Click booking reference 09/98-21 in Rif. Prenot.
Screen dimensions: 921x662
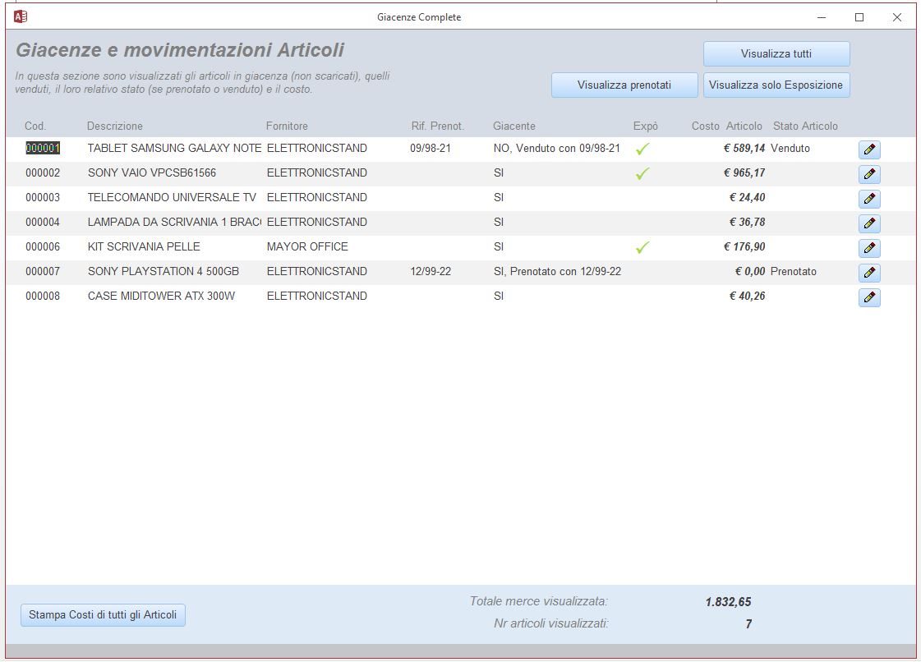pyautogui.click(x=431, y=148)
